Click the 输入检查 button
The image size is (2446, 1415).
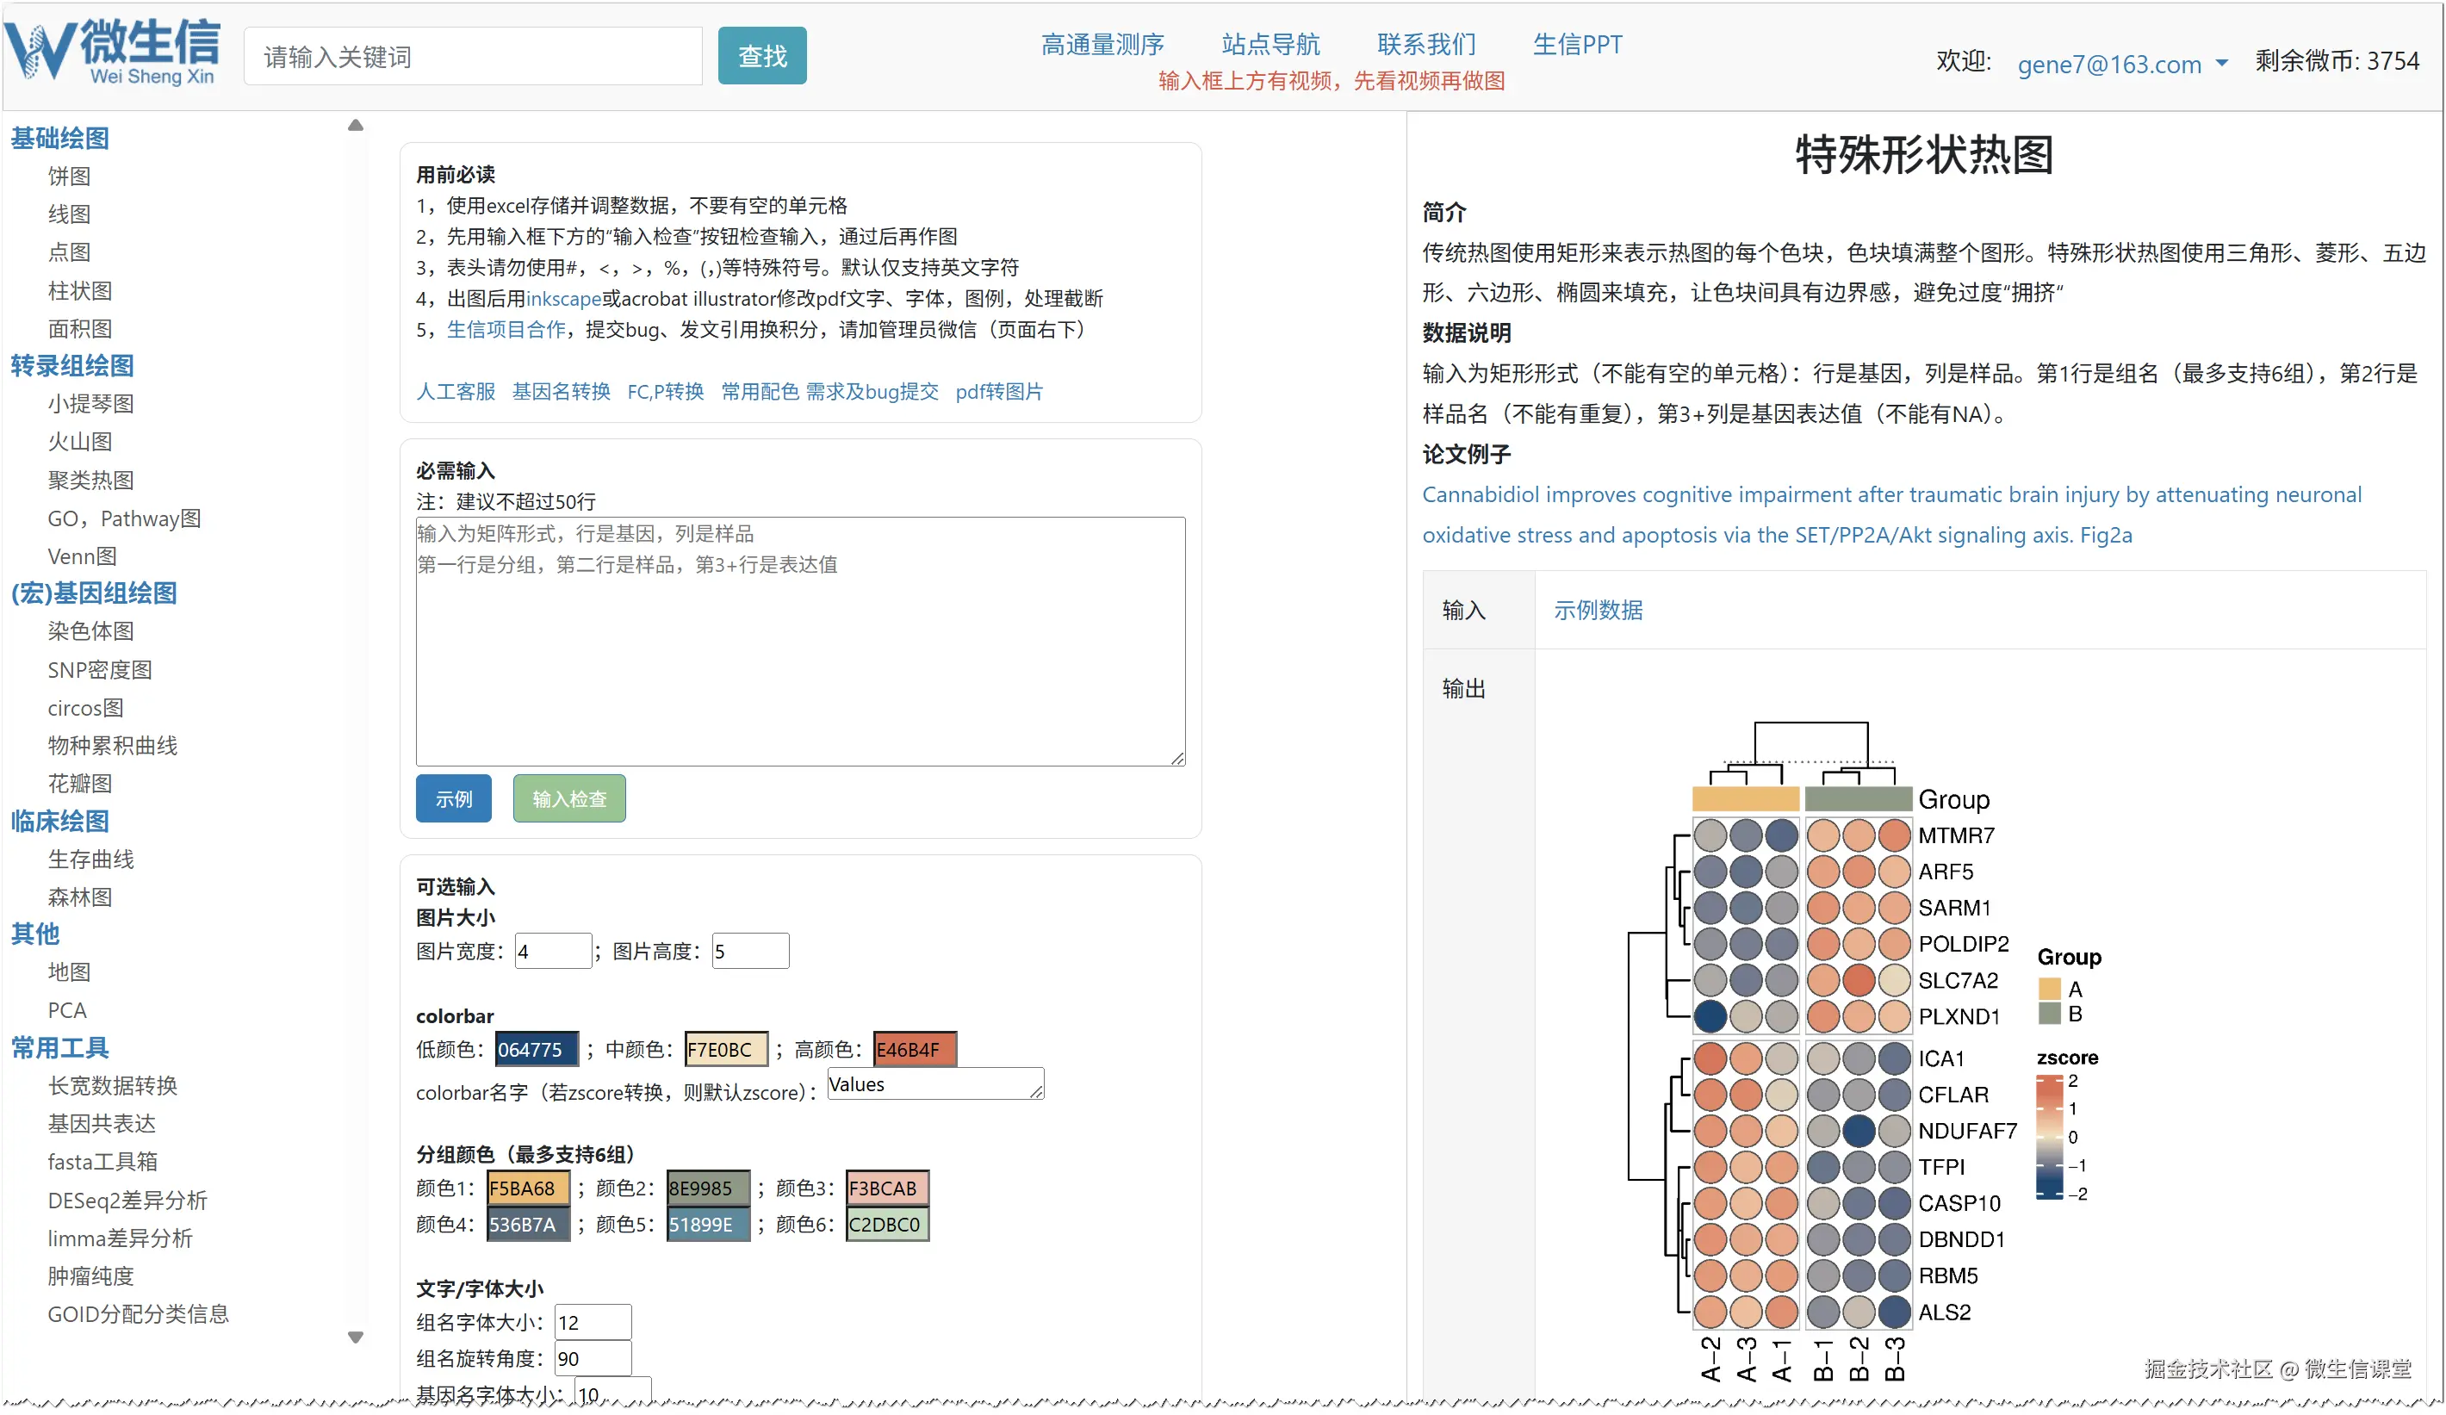click(x=568, y=797)
